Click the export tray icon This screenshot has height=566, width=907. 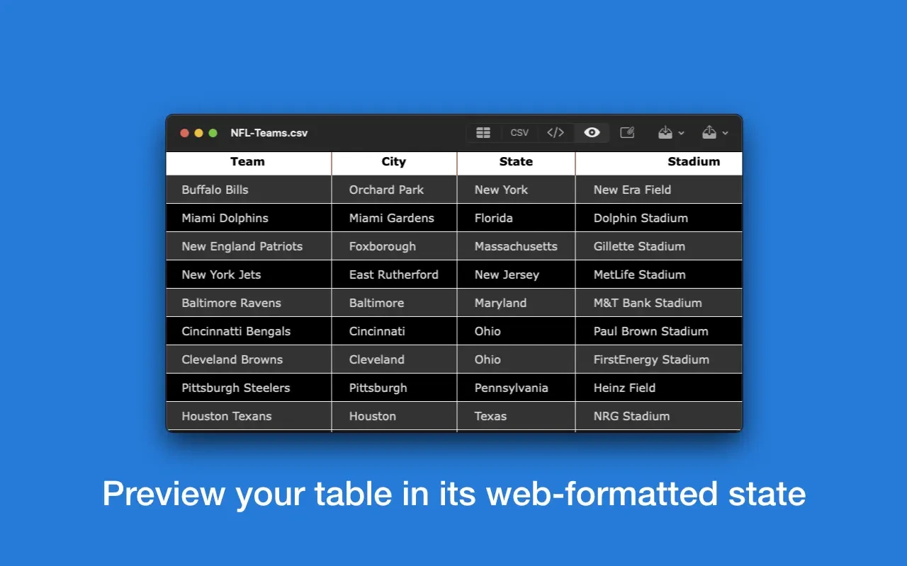coord(709,133)
